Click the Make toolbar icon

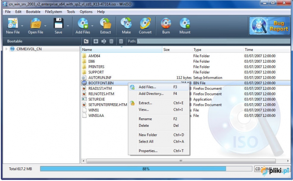tap(126, 23)
